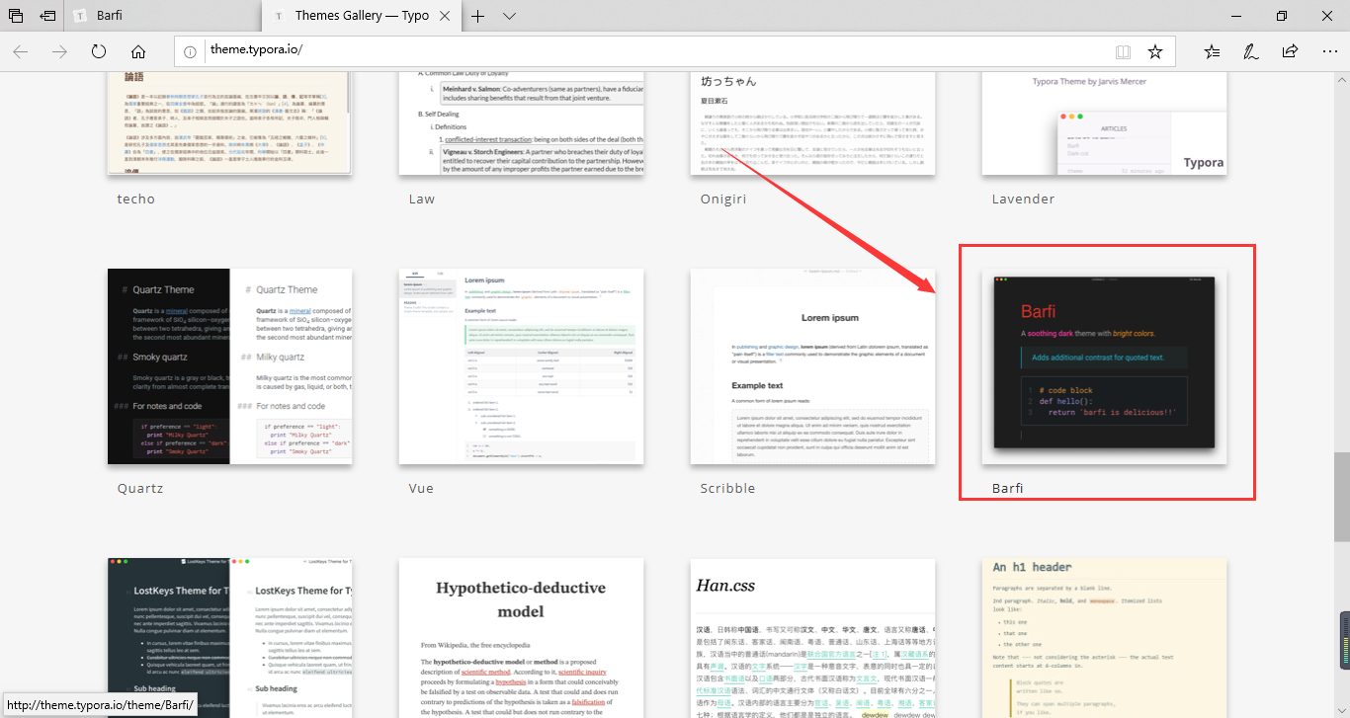Go forward with the forward arrow

click(59, 51)
